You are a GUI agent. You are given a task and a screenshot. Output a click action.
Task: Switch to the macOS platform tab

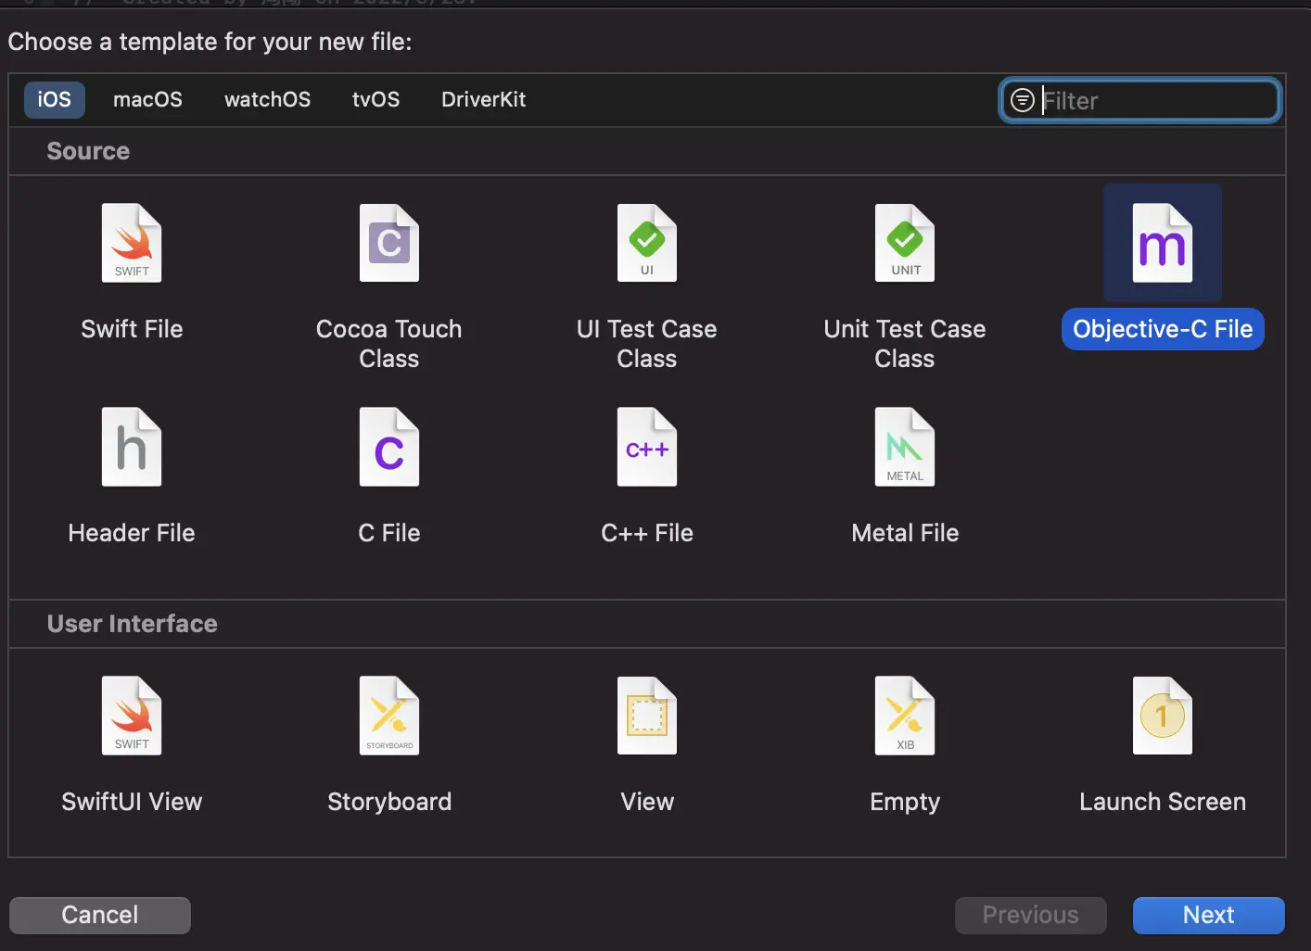point(147,100)
